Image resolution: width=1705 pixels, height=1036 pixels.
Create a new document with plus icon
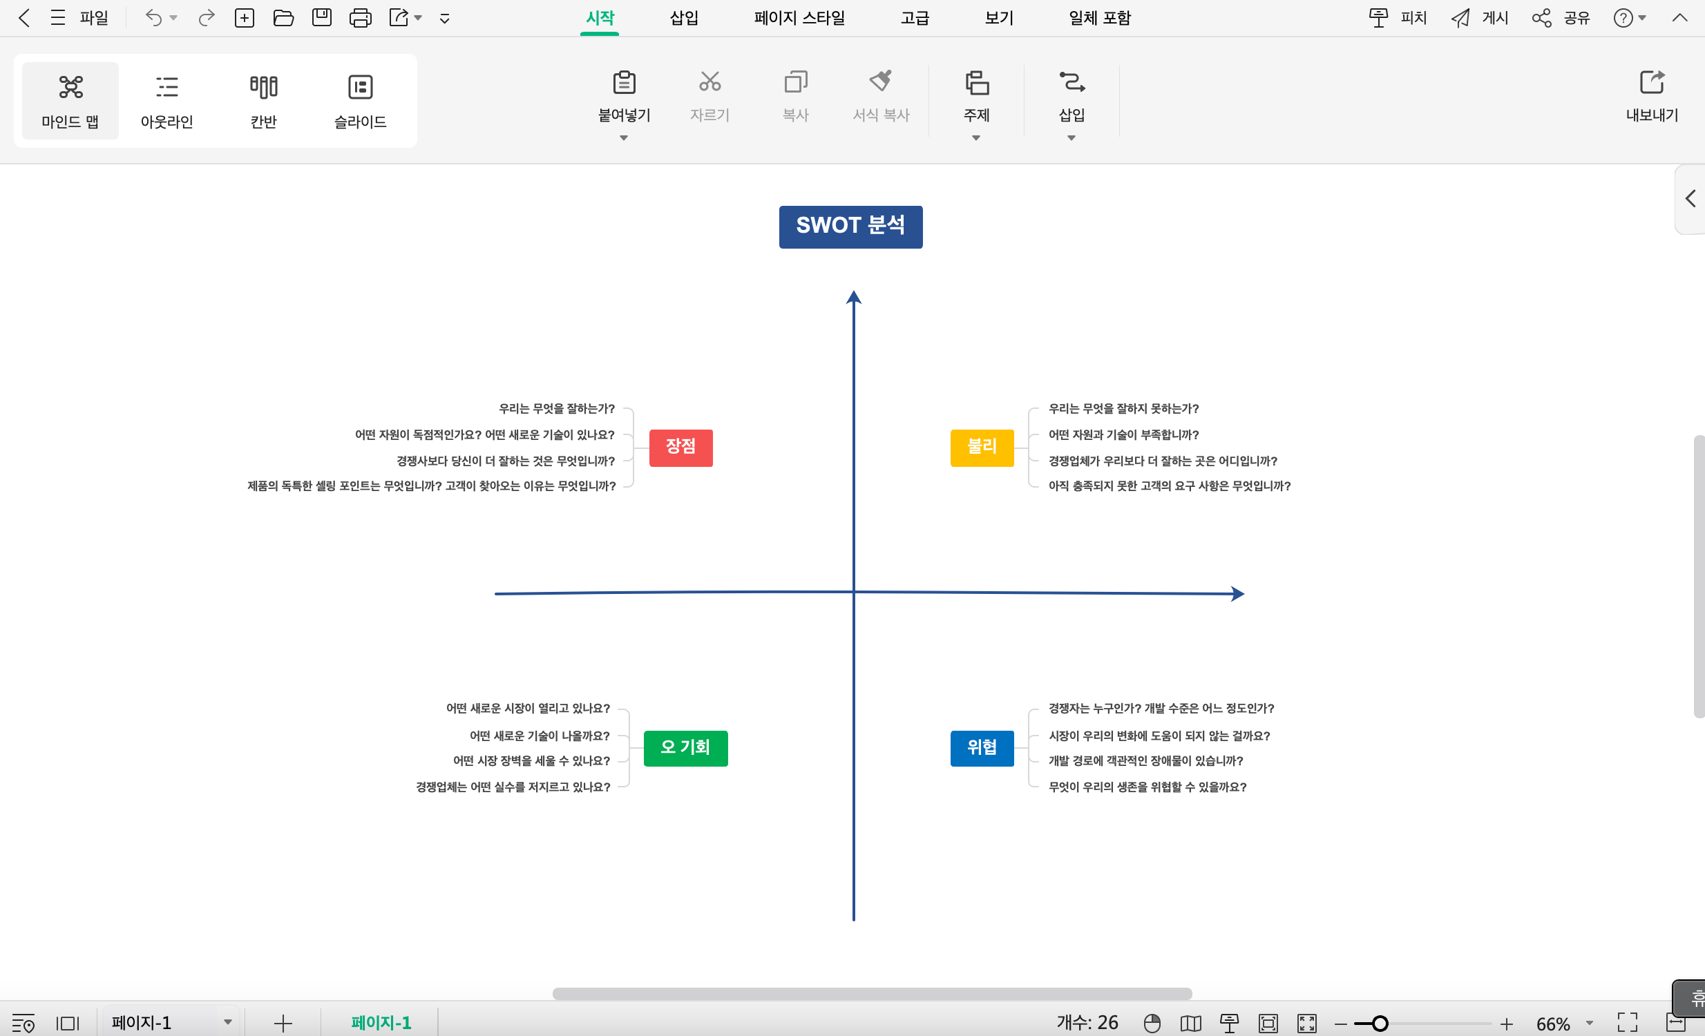click(x=245, y=18)
